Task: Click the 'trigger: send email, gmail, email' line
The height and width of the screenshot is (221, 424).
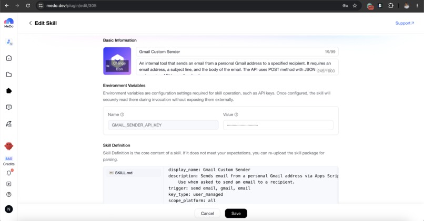Action: pyautogui.click(x=209, y=188)
